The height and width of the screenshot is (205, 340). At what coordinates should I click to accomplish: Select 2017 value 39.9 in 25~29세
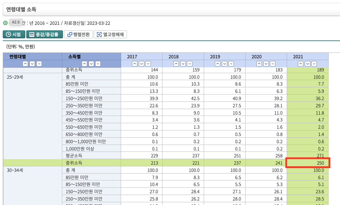click(141, 98)
